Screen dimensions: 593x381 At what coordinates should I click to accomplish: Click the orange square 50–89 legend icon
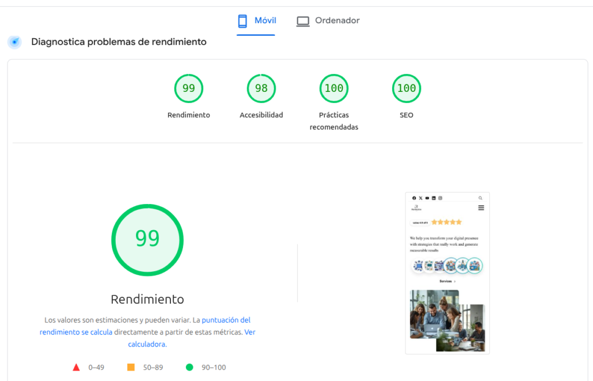[x=131, y=367]
